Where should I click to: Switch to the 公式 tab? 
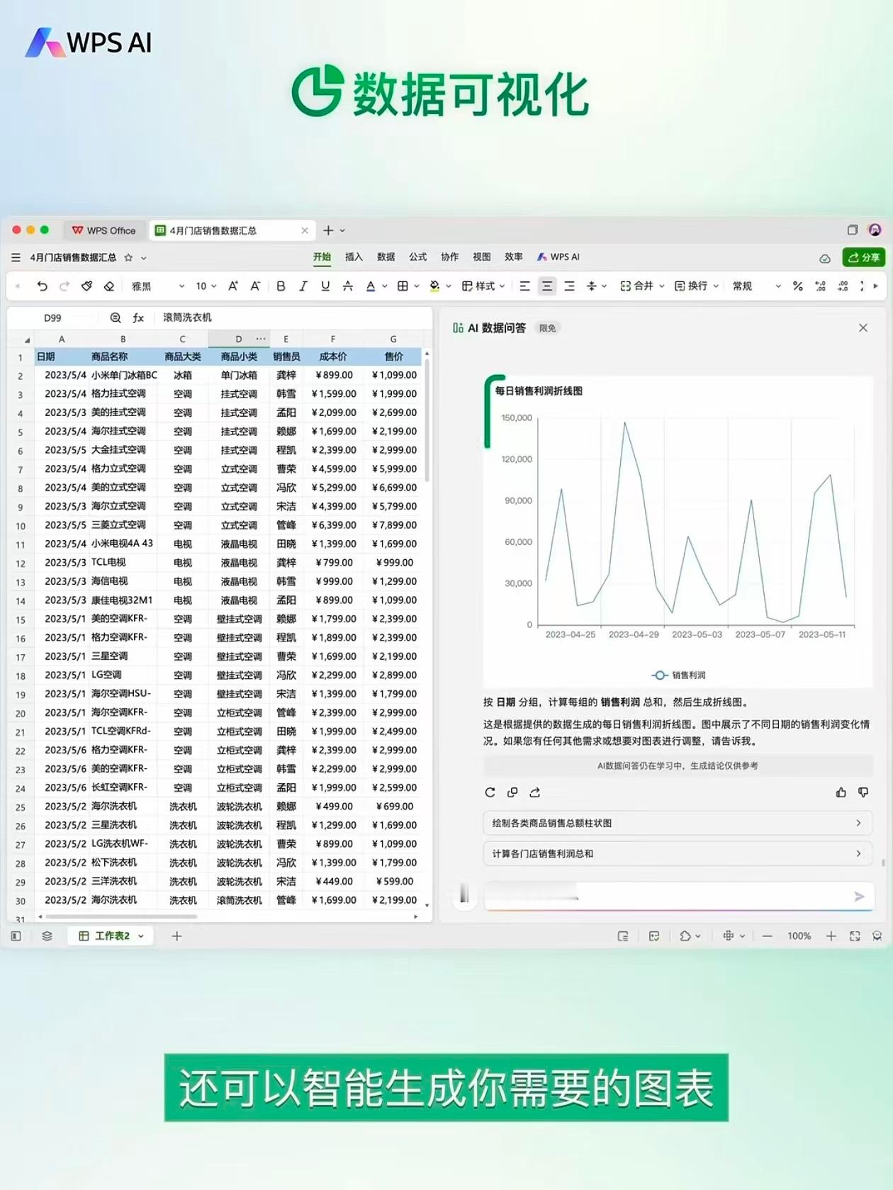[418, 257]
